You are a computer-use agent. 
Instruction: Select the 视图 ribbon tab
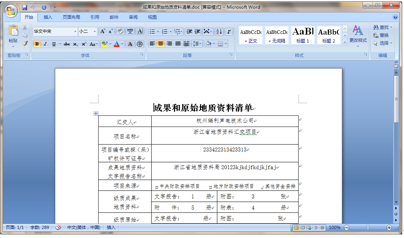(152, 17)
